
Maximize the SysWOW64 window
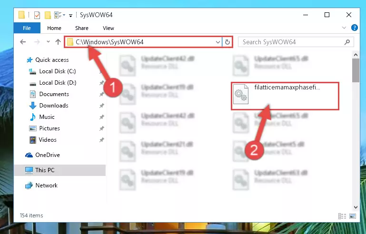coord(327,15)
